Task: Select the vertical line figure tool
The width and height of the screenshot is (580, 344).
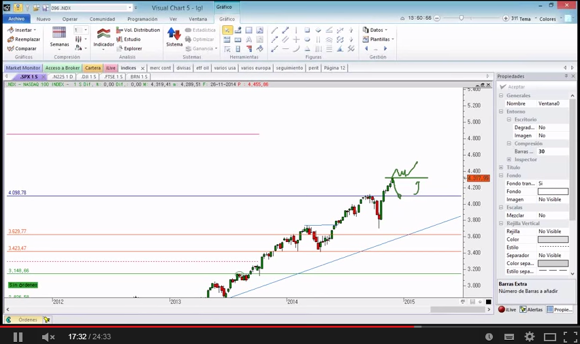Action: click(296, 31)
